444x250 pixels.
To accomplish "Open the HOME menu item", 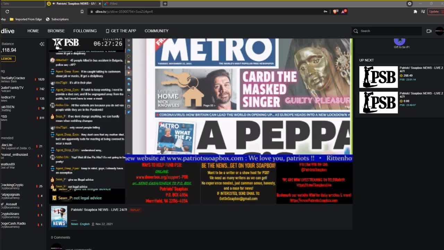I will pos(33,31).
